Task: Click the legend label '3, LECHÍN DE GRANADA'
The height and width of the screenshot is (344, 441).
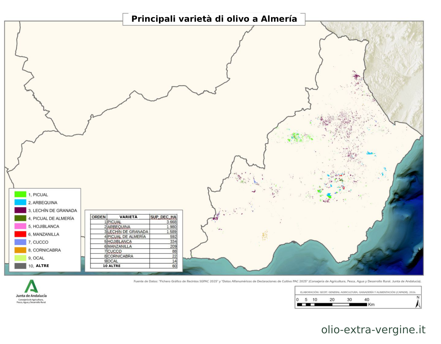Action: click(x=53, y=210)
